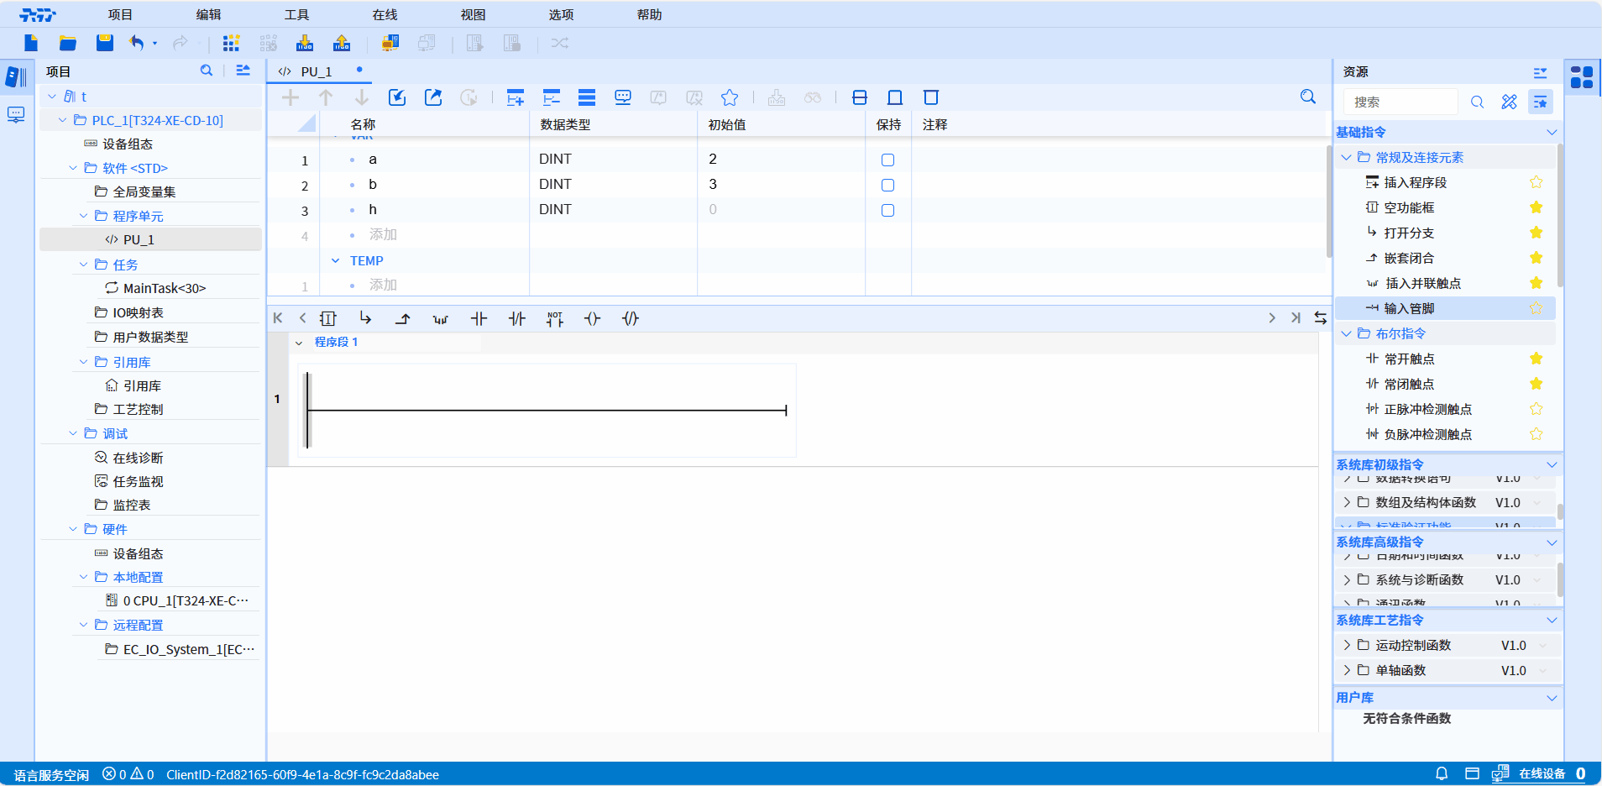Switch to the PU_1 editor tab
This screenshot has width=1602, height=786.
(317, 71)
